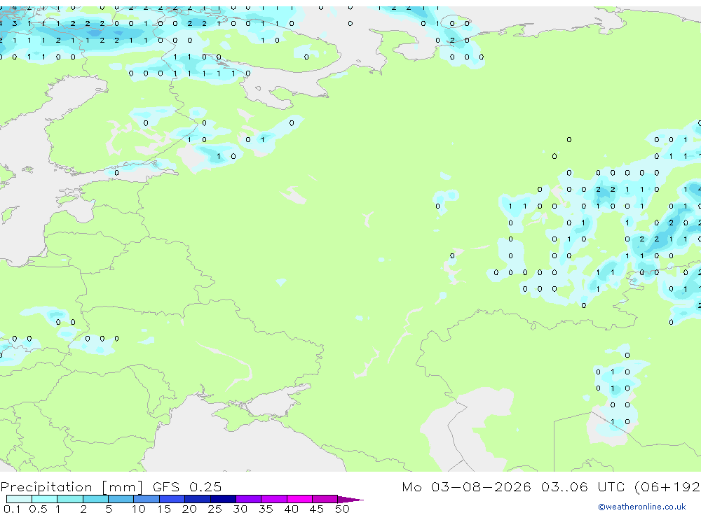Image resolution: width=701 pixels, height=513 pixels.
Task: Click the "Precipitation [mm]" title text
Action: click(72, 487)
